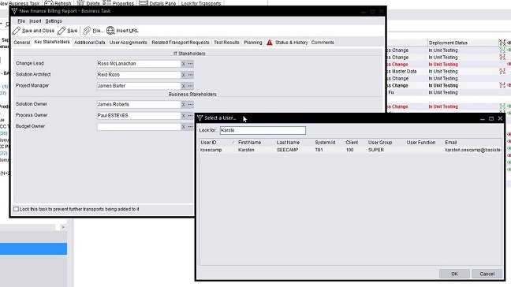Click the Solution Architect name field
This screenshot has height=287, width=511.
point(139,75)
